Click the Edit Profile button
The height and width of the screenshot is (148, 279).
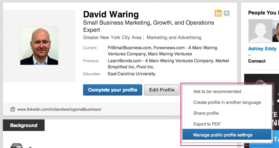click(x=162, y=90)
